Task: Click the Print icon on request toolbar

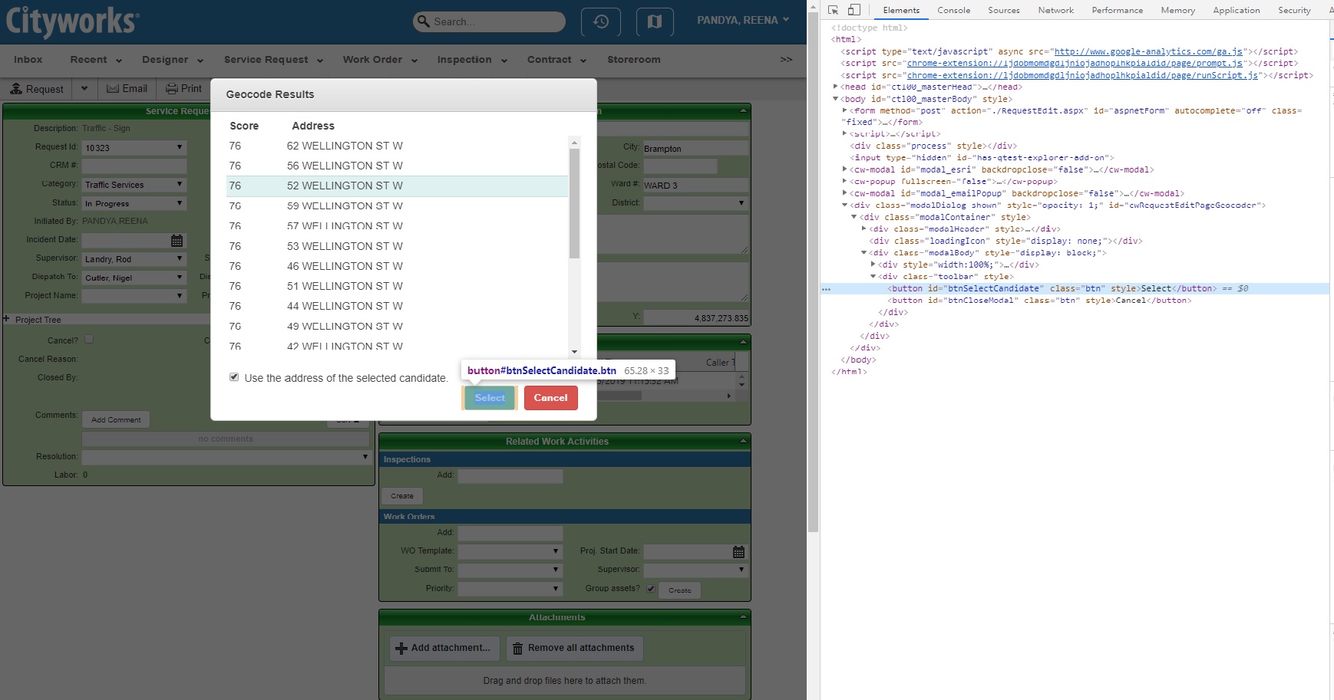Action: click(170, 88)
